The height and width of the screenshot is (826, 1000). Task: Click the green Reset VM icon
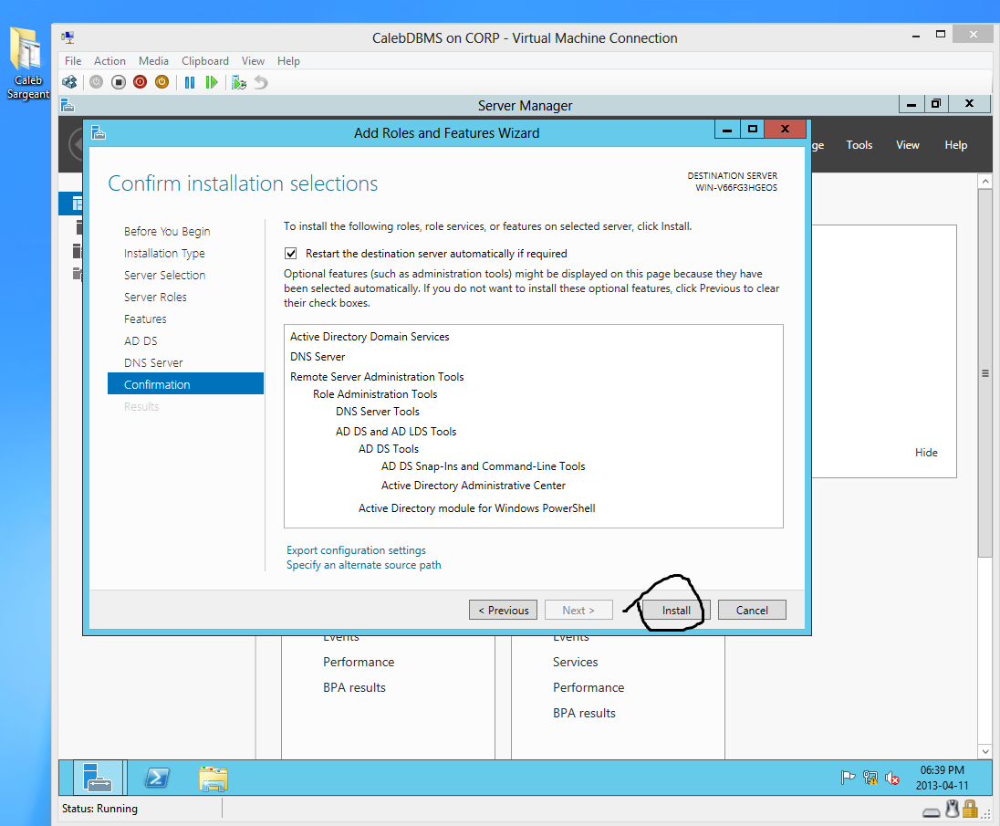(x=212, y=82)
